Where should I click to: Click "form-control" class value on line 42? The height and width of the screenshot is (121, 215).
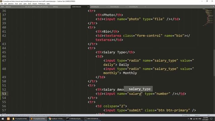click(x=148, y=36)
